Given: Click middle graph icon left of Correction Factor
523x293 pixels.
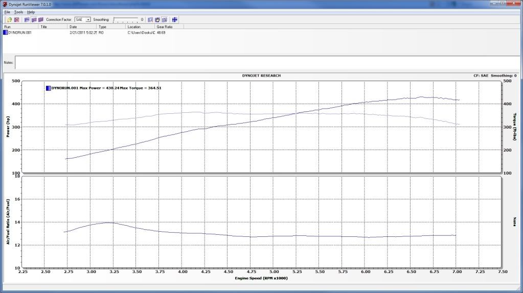Looking at the screenshot, I should [x=33, y=19].
